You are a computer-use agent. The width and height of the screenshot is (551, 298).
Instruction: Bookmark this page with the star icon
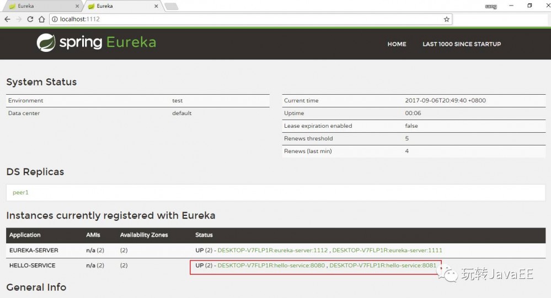click(x=446, y=19)
